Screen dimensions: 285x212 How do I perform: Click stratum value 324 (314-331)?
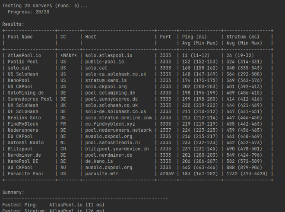pos(244,62)
